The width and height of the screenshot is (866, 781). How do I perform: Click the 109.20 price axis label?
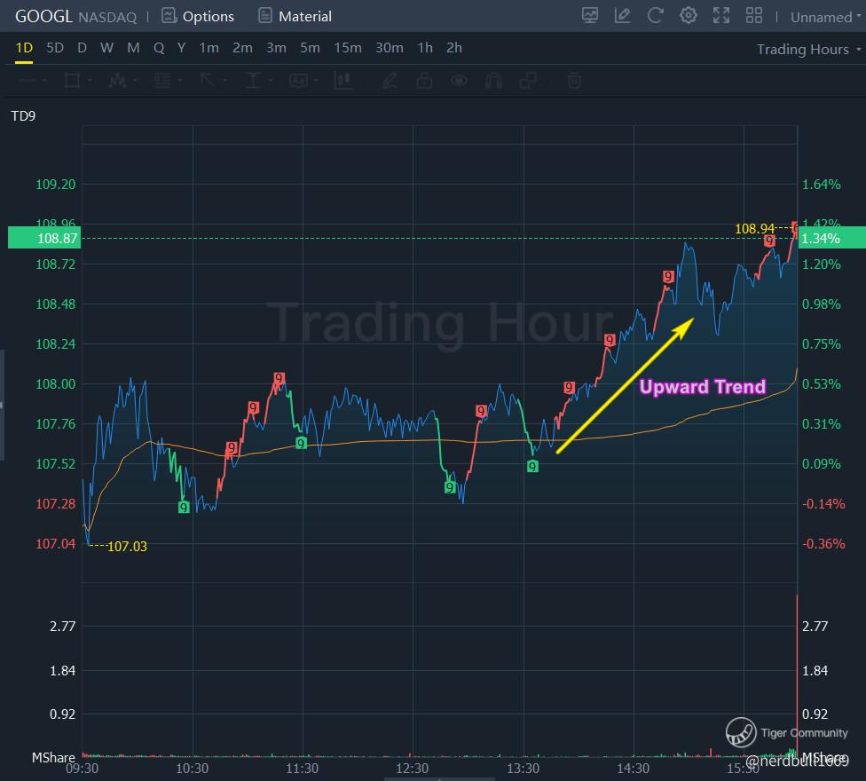(x=55, y=185)
